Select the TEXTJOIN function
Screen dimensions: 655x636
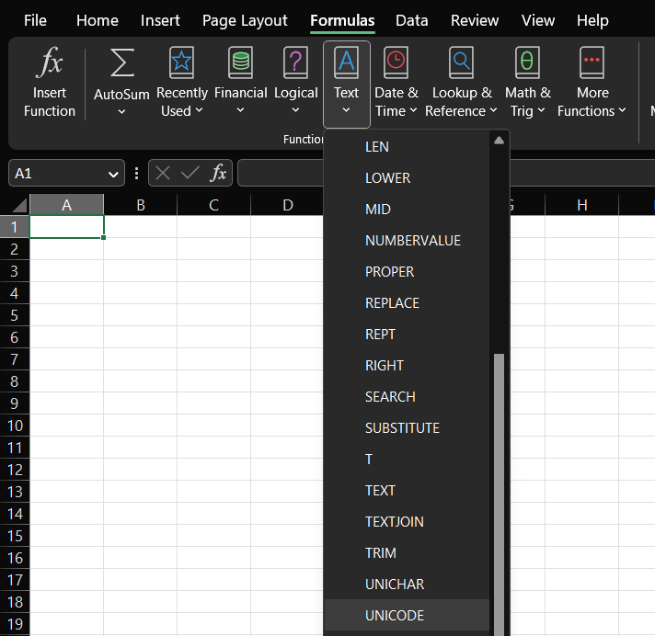pyautogui.click(x=394, y=522)
